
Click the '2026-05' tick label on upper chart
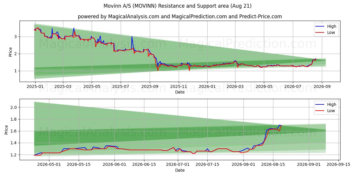pos(264,86)
